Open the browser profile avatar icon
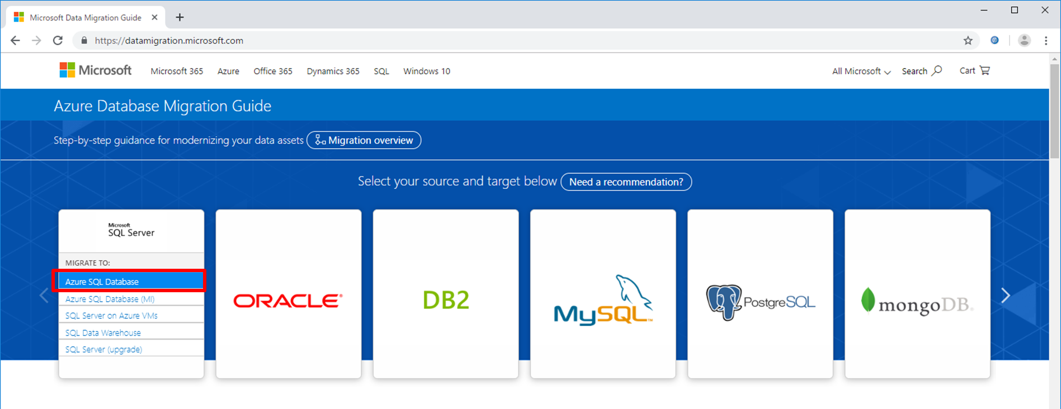The image size is (1061, 409). click(1024, 40)
